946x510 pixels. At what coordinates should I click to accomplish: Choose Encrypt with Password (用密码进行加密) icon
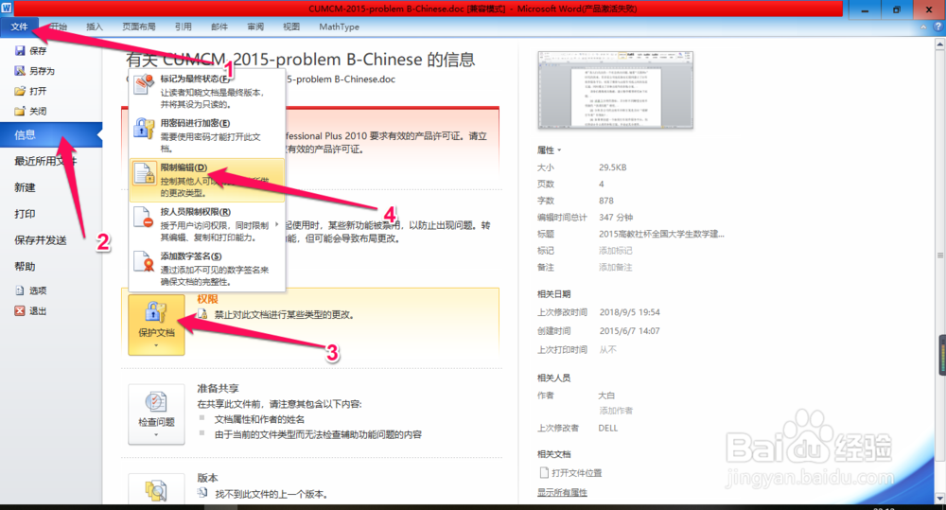tap(144, 129)
